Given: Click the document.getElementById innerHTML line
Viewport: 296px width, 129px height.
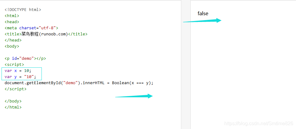Looking at the screenshot, I should tap(79, 83).
